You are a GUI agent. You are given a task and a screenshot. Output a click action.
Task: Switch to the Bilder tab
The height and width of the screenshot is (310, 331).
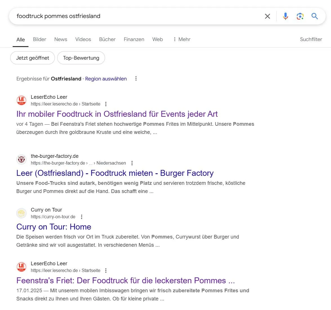pyautogui.click(x=39, y=39)
